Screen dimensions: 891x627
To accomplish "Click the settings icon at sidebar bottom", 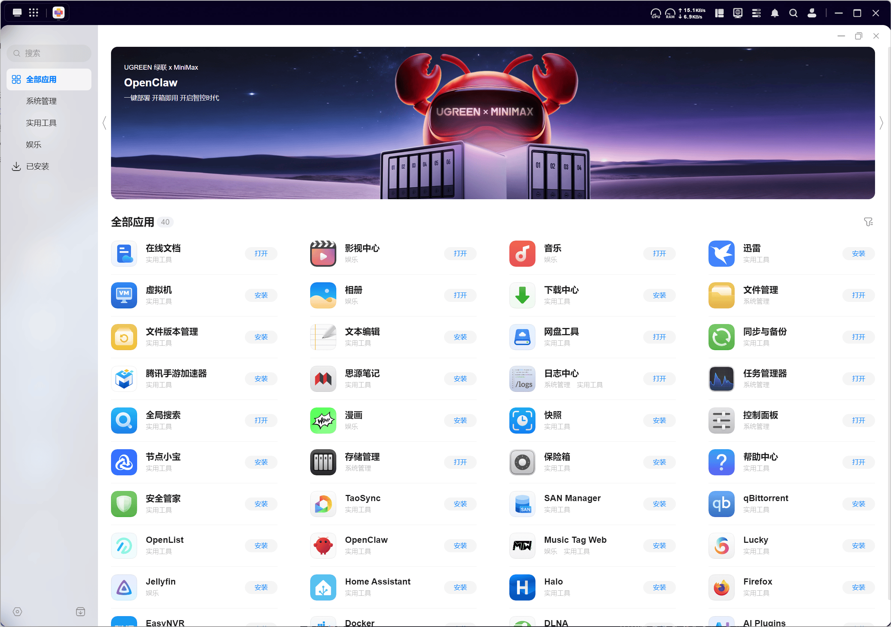I will pos(17,611).
